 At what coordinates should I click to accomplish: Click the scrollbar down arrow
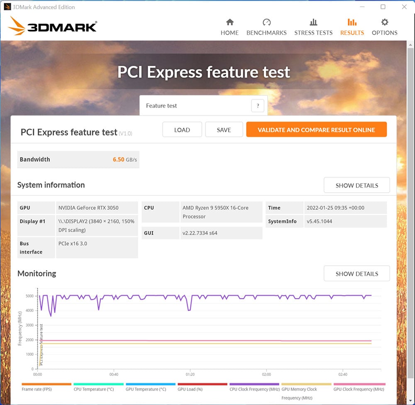tap(410, 401)
